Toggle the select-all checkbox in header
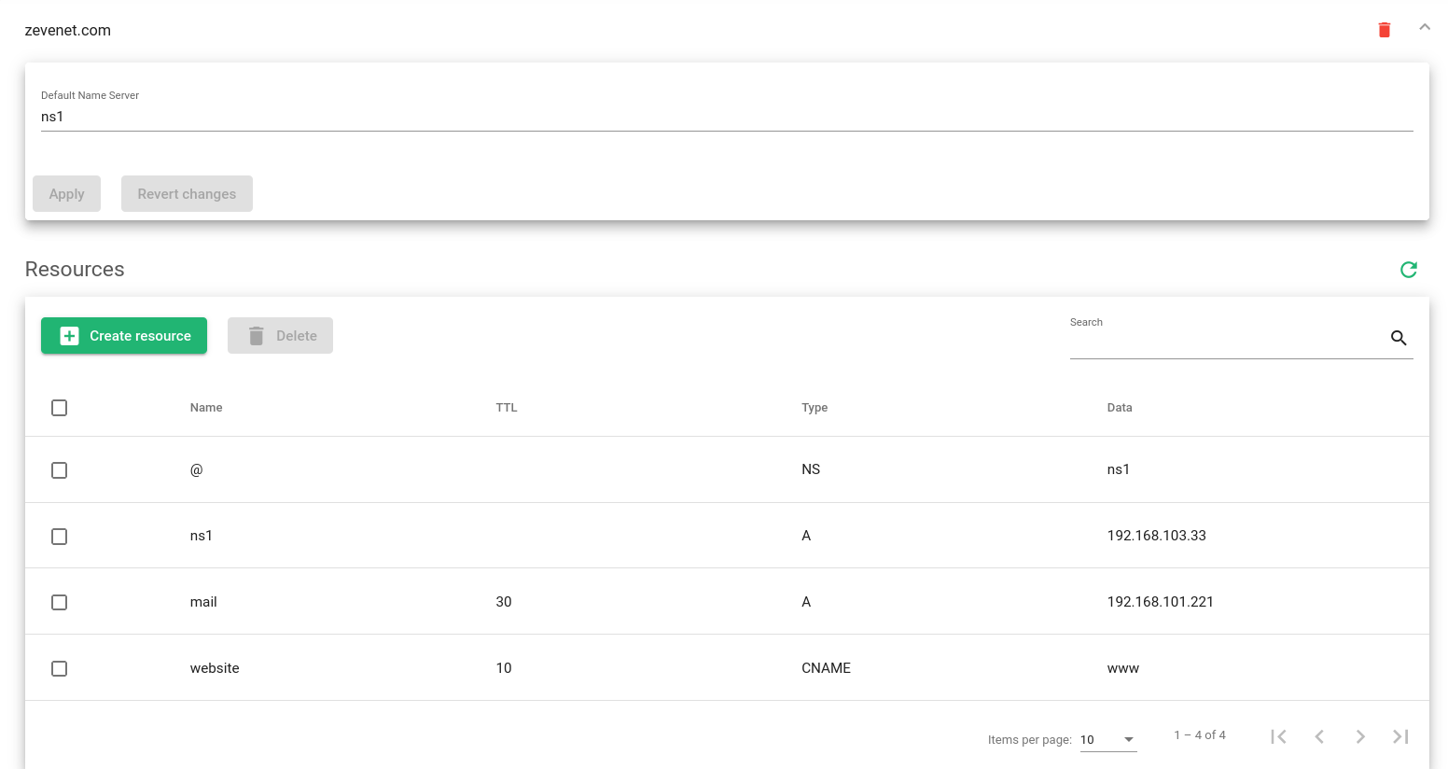This screenshot has height=769, width=1448. coord(59,408)
